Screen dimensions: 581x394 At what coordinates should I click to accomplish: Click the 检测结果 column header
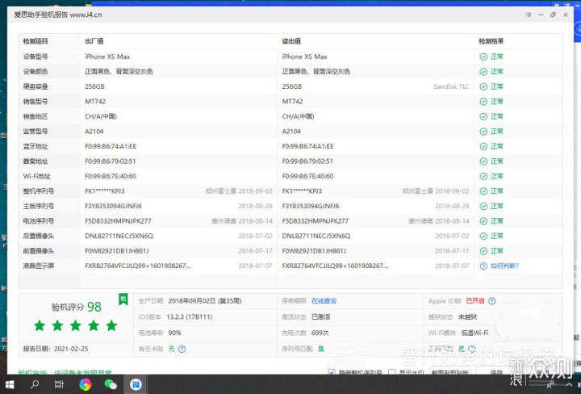point(491,41)
